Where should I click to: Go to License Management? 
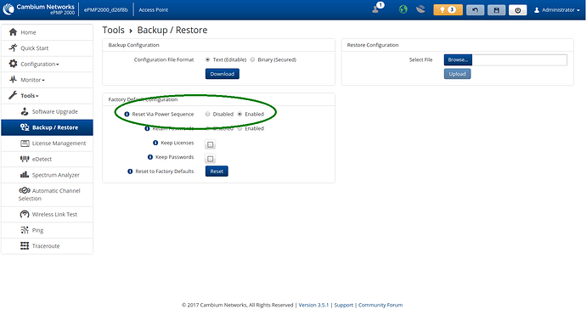47,143
